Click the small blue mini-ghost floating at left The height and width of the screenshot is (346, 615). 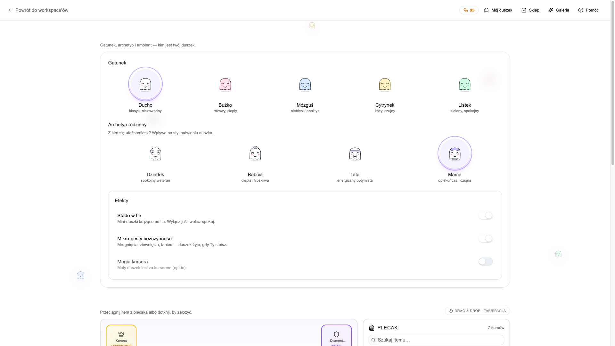click(x=80, y=276)
